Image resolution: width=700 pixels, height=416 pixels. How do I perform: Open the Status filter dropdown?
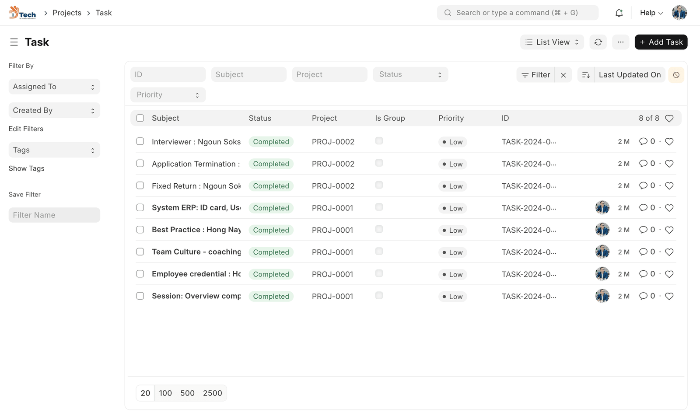[x=410, y=74]
